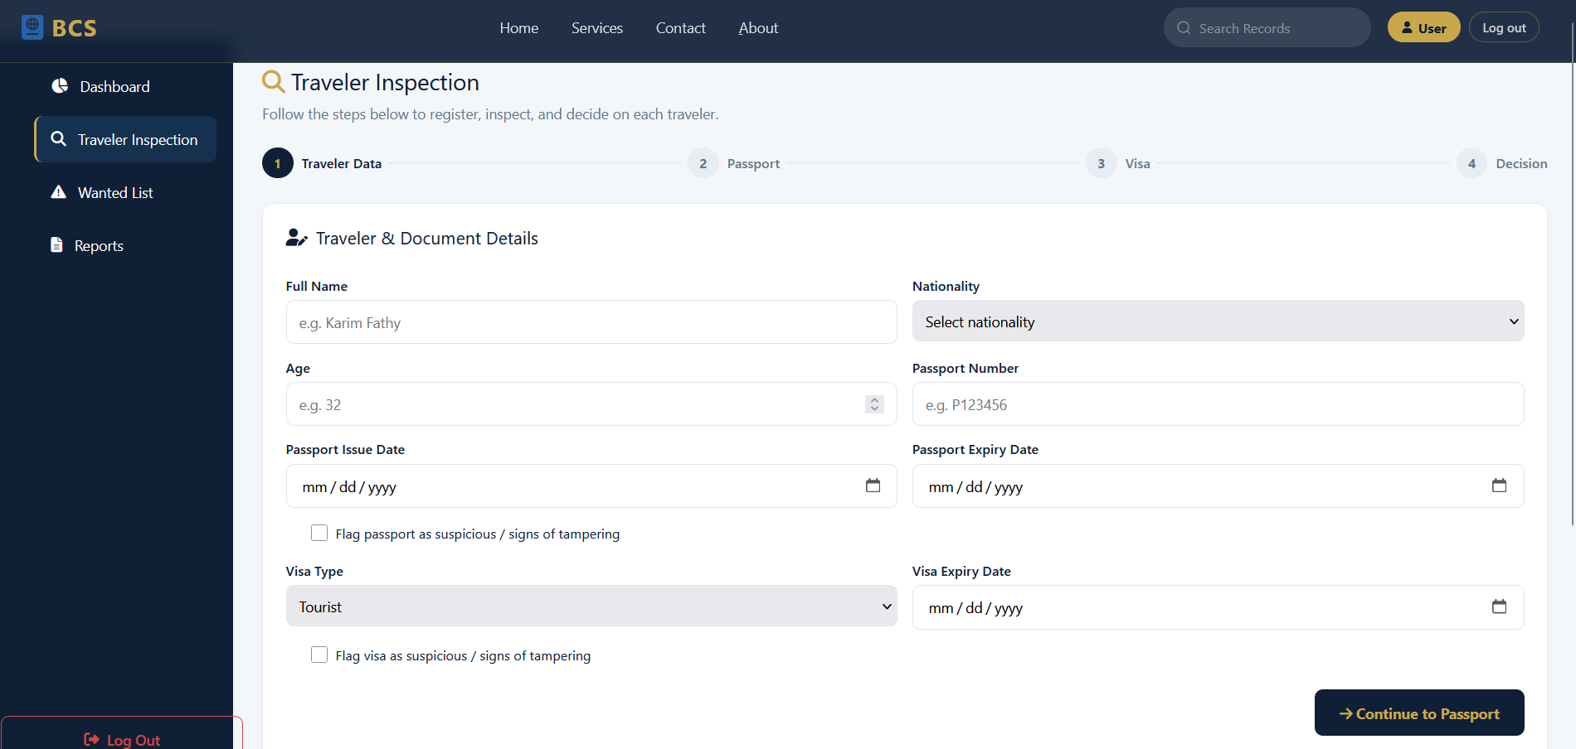
Task: Click the step 1 Traveler Data circle
Action: tap(278, 163)
